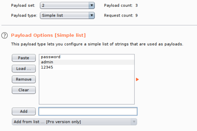Open the Payload set dropdown
Image resolution: width=197 pixels, height=131 pixels.
click(x=67, y=6)
